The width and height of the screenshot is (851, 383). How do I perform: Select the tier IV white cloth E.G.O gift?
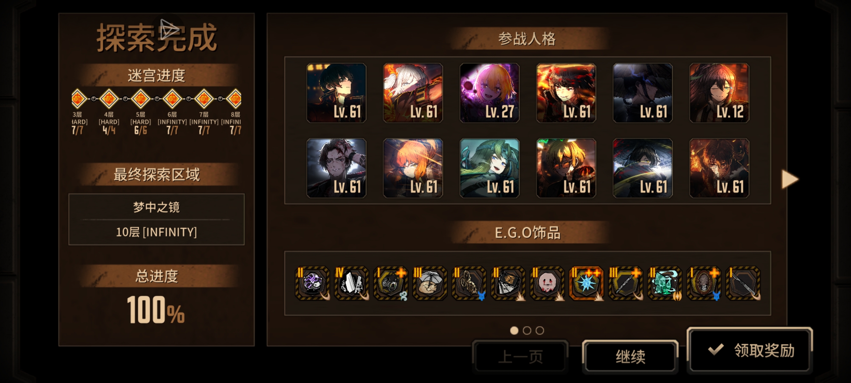point(351,283)
